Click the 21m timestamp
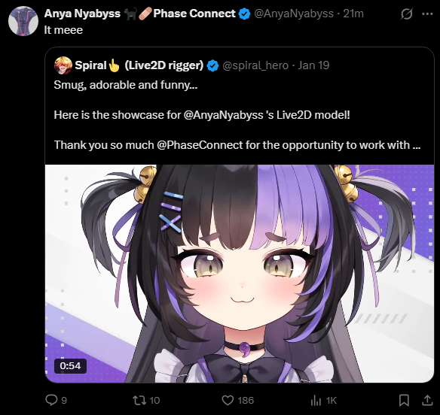The height and width of the screenshot is (415, 440). tap(353, 14)
